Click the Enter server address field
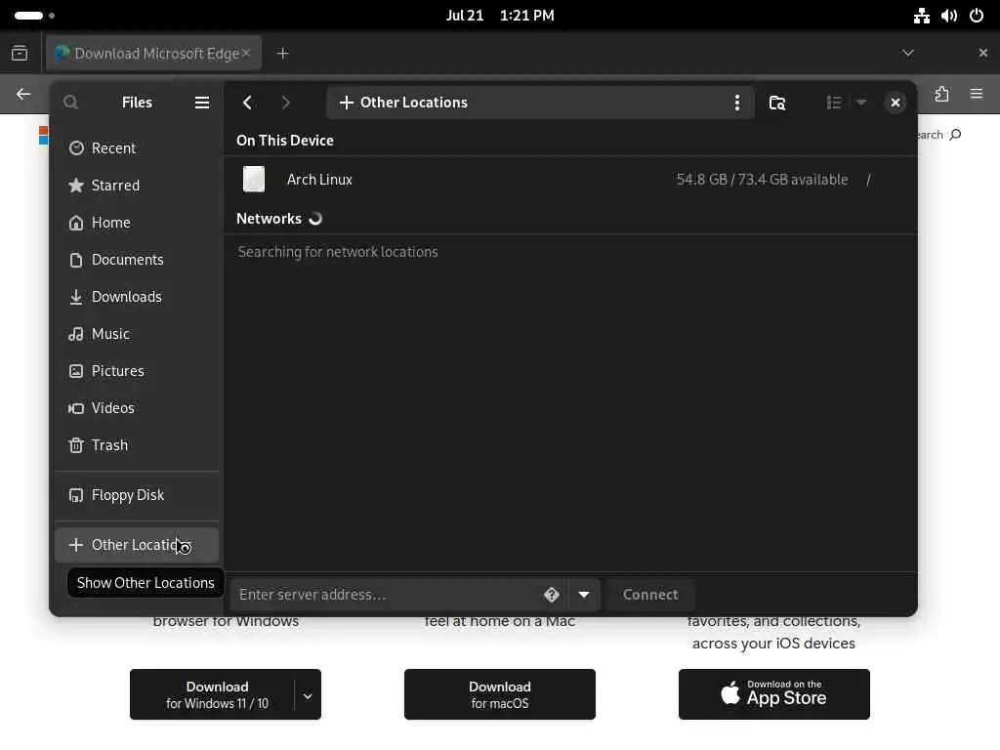 (x=389, y=595)
